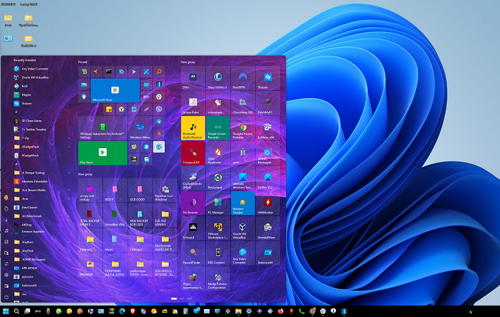Launch 3D Chess Game from app list
This screenshot has width=500, height=317.
pyautogui.click(x=41, y=121)
